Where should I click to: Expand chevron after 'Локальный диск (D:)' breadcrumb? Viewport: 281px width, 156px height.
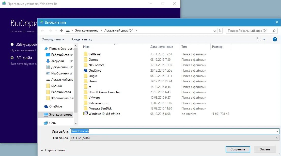(x=136, y=31)
